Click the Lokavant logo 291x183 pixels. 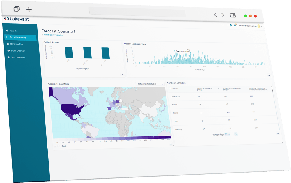click(x=17, y=19)
